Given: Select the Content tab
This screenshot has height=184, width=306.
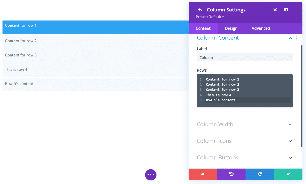Looking at the screenshot, I should (203, 28).
